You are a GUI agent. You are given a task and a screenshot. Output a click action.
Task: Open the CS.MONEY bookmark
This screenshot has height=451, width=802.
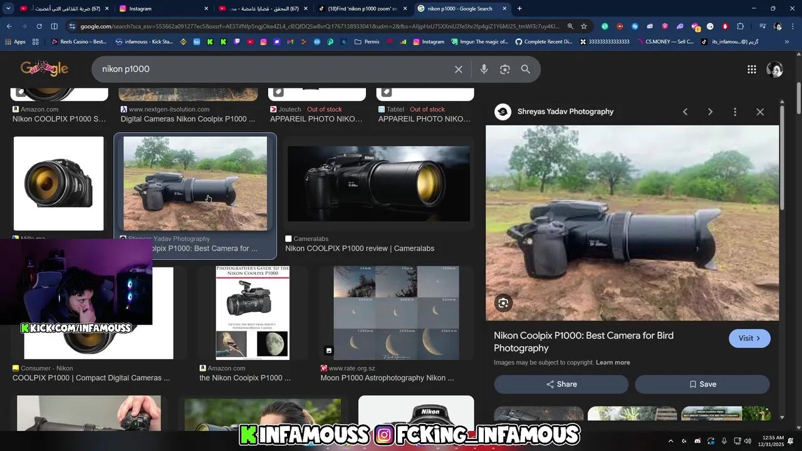click(x=665, y=42)
